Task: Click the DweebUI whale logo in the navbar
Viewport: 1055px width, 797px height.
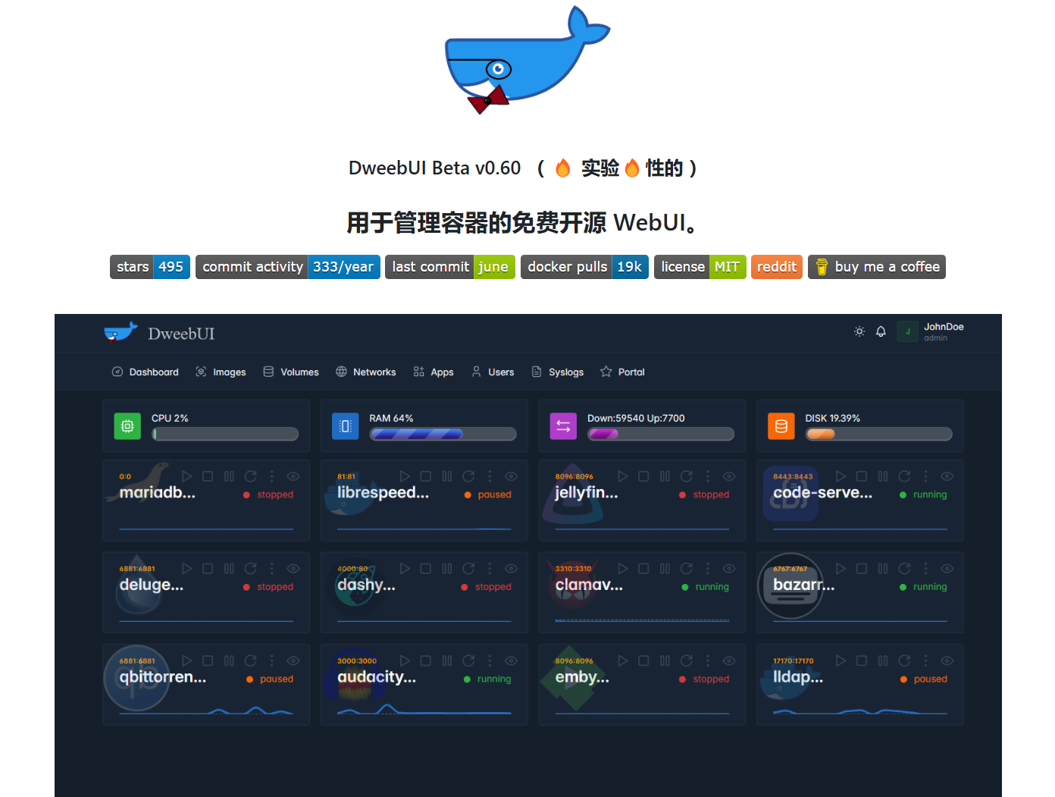Action: 121,332
